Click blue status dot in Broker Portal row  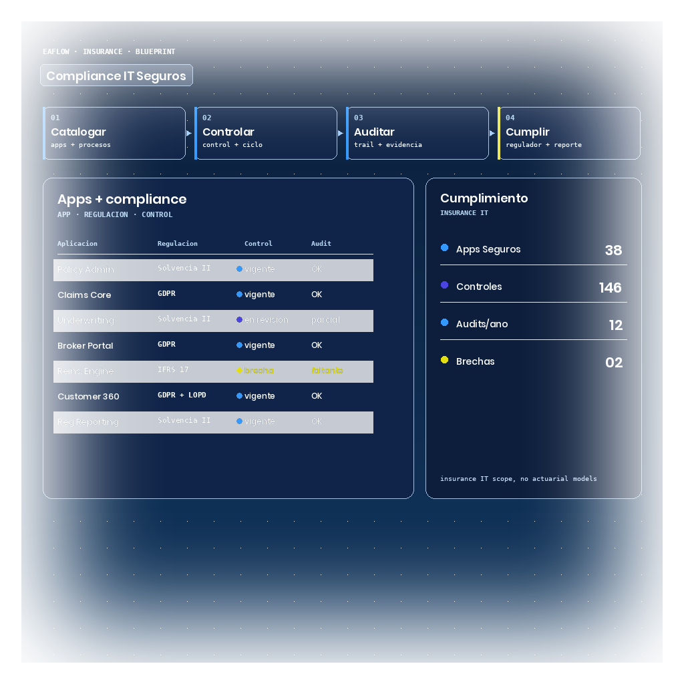(239, 345)
